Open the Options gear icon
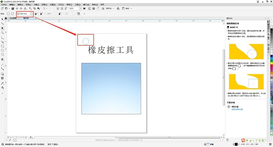The width and height of the screenshot is (273, 147). tap(118, 9)
